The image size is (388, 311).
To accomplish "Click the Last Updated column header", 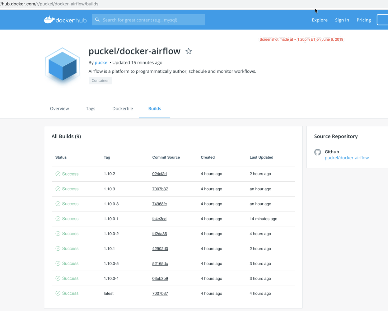I will pyautogui.click(x=261, y=157).
